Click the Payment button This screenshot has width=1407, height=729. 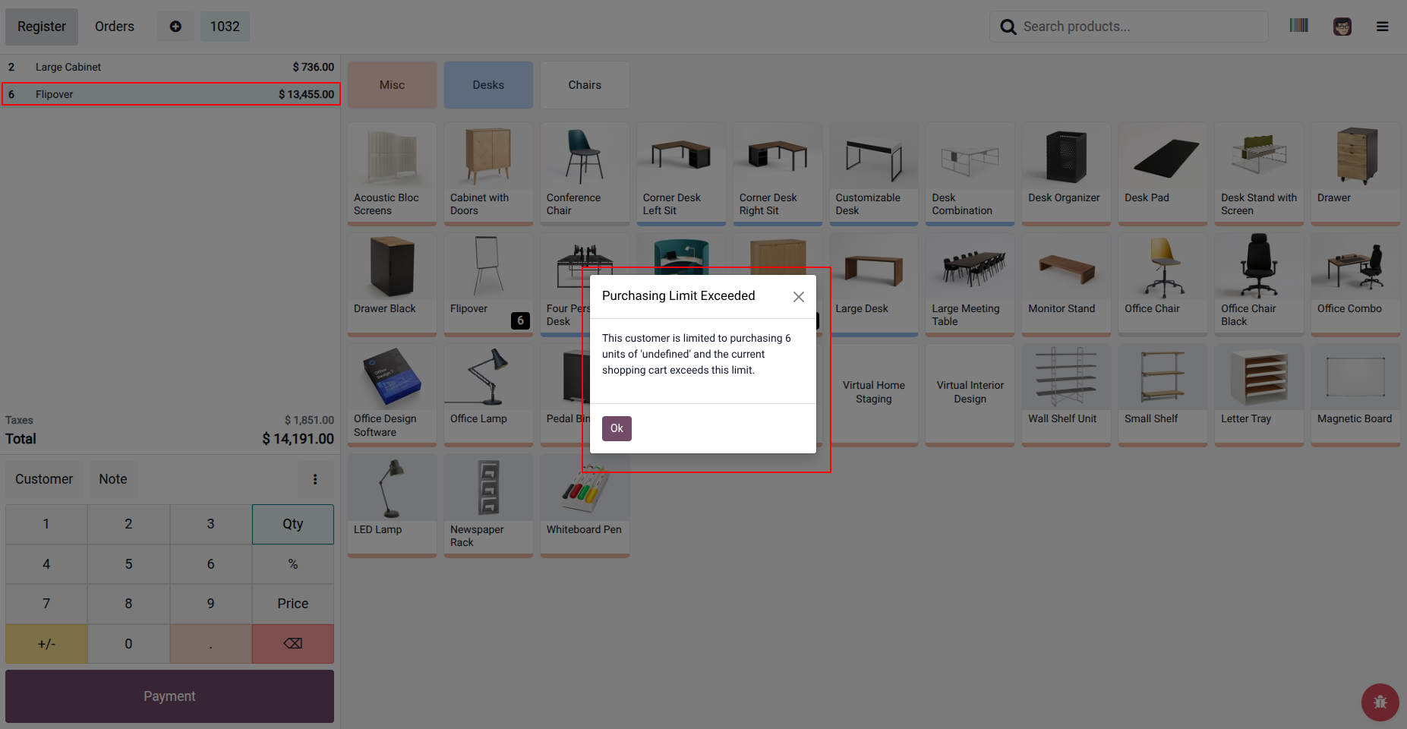169,696
